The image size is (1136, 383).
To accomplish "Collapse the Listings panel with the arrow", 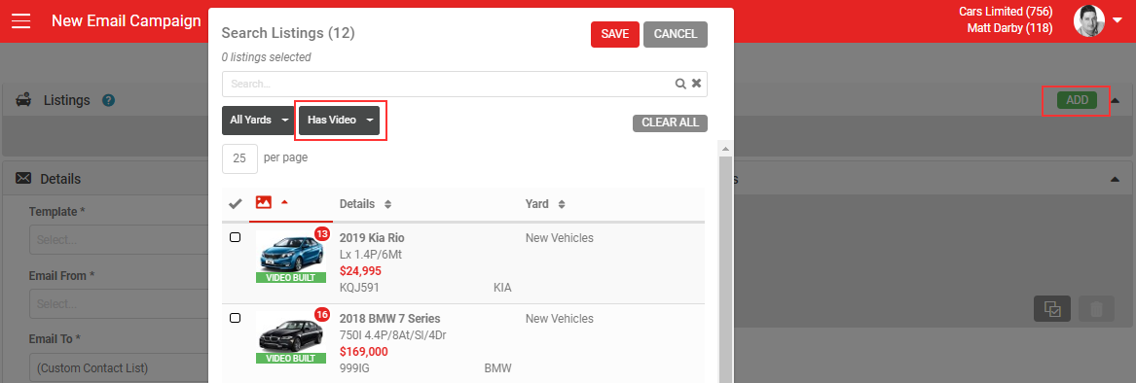I will coord(1115,101).
